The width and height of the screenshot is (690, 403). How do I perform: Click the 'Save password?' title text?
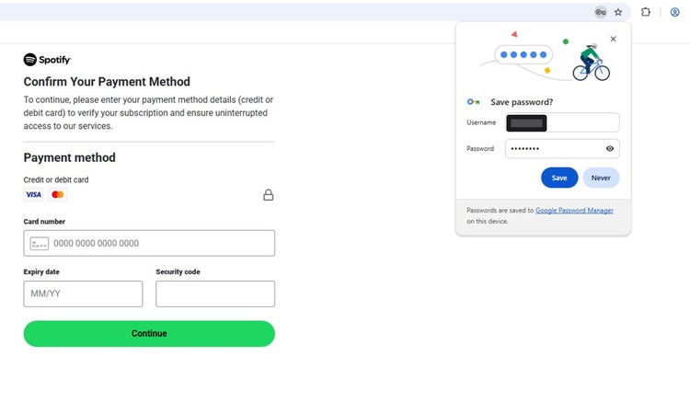click(x=522, y=102)
